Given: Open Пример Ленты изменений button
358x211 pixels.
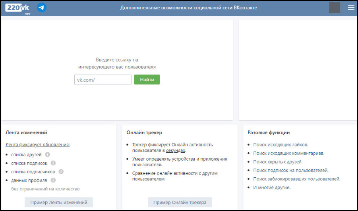Looking at the screenshot, I should coord(59,202).
